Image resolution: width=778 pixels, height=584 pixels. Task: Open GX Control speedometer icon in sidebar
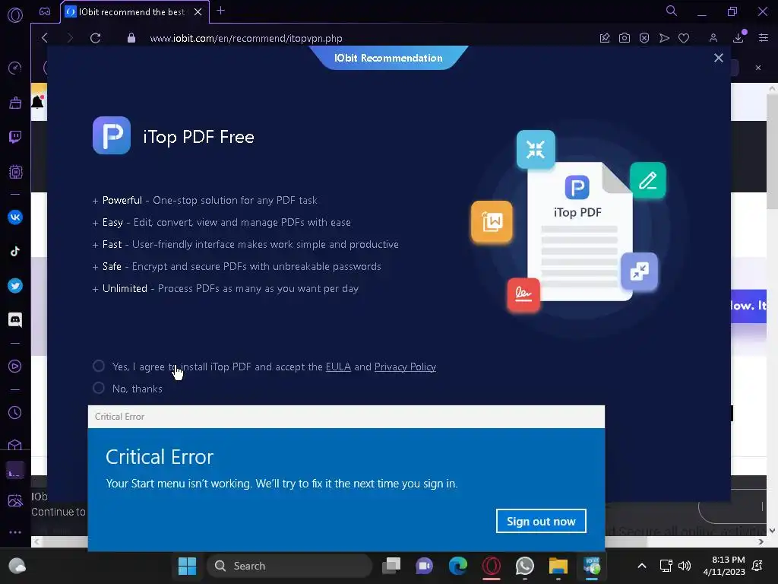point(15,68)
